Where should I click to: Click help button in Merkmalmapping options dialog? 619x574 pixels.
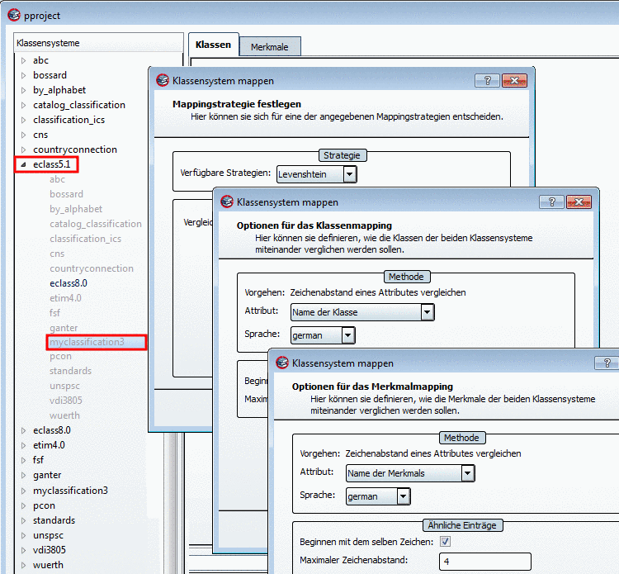click(607, 363)
